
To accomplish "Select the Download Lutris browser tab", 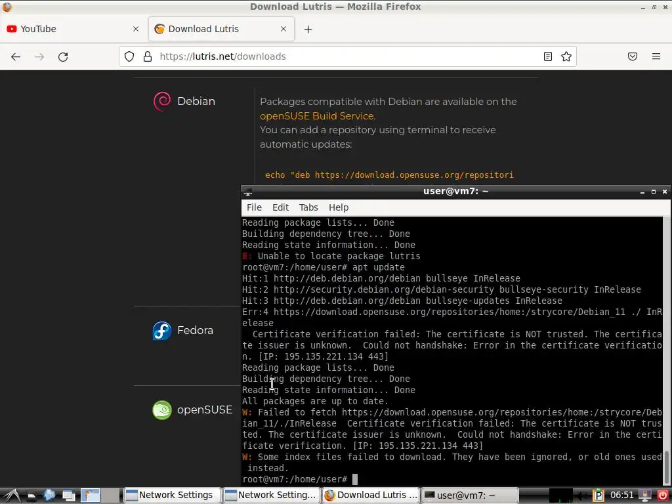I will click(x=221, y=29).
